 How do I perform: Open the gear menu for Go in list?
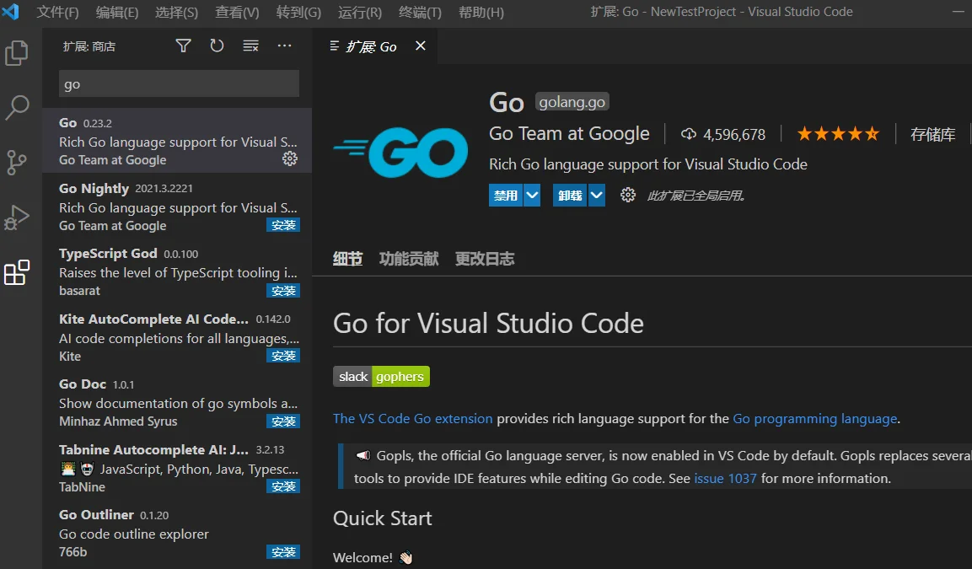289,159
